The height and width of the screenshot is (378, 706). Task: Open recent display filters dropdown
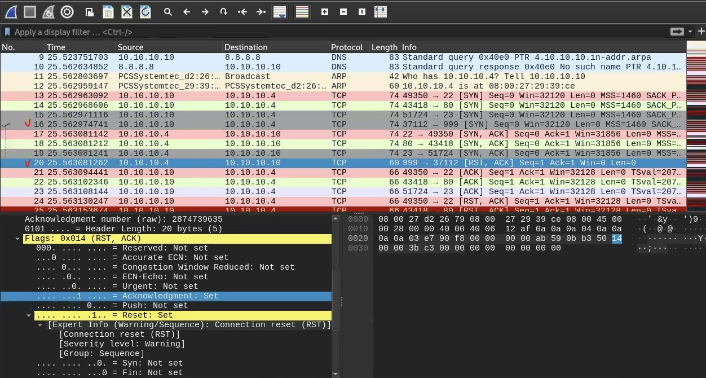pos(690,32)
